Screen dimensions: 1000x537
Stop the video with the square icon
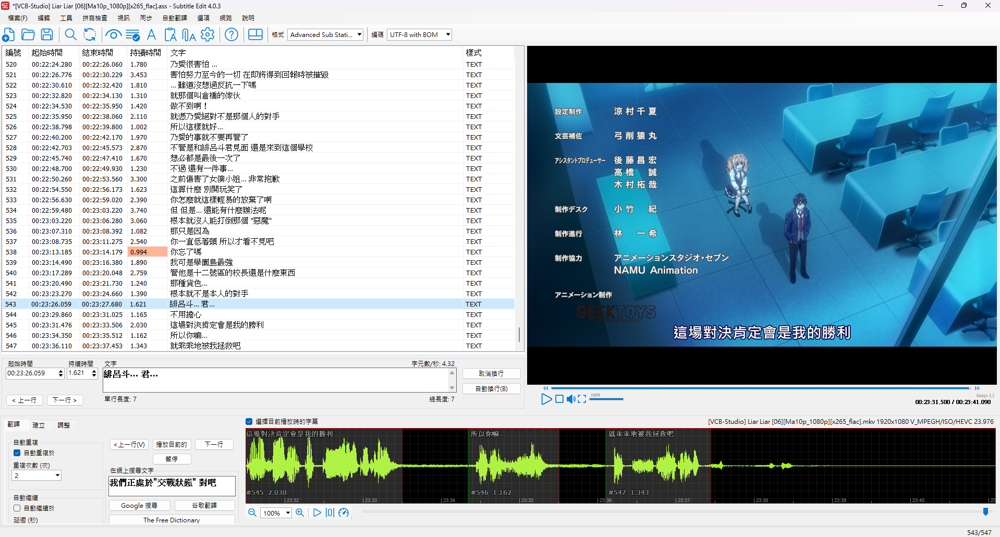[559, 399]
